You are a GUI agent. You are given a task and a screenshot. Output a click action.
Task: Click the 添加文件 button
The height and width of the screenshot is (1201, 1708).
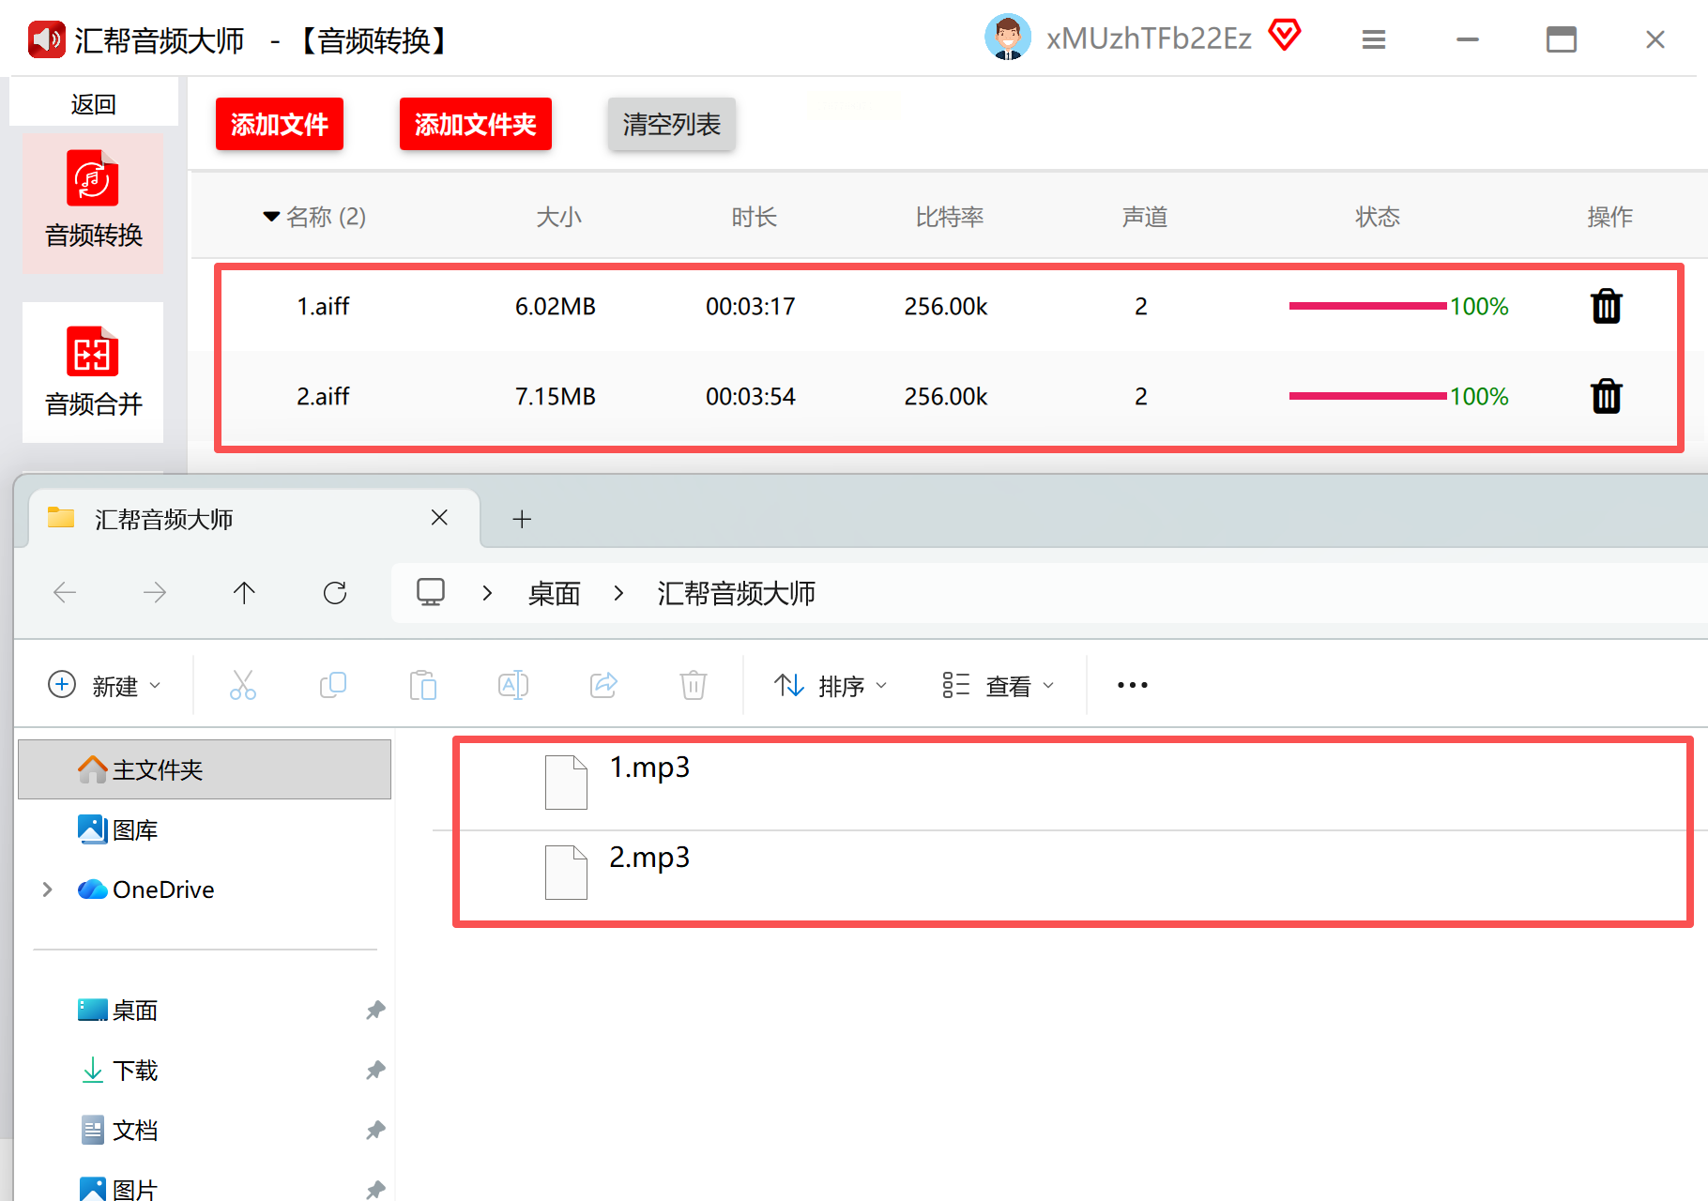click(280, 124)
